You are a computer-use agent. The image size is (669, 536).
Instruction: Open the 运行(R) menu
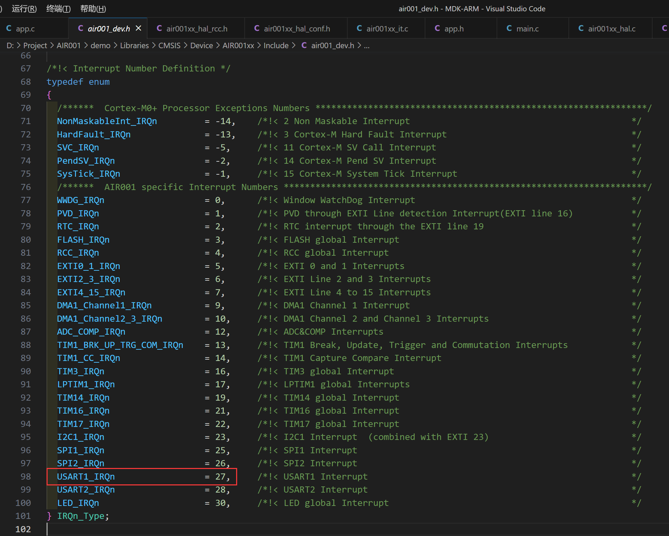[24, 9]
